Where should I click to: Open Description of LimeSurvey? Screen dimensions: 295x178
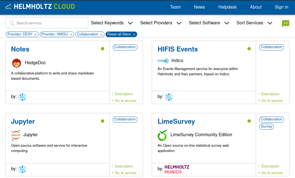270,166
